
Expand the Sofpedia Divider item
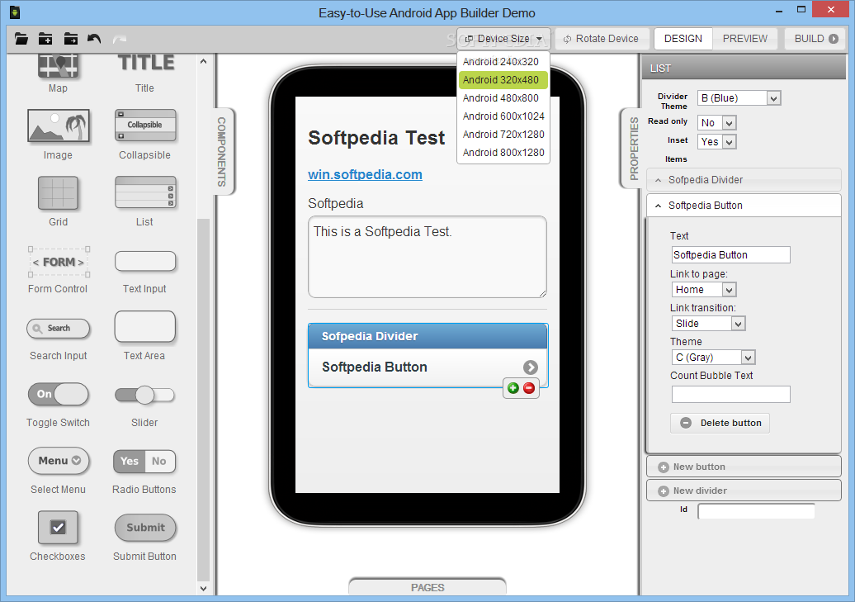coord(744,180)
